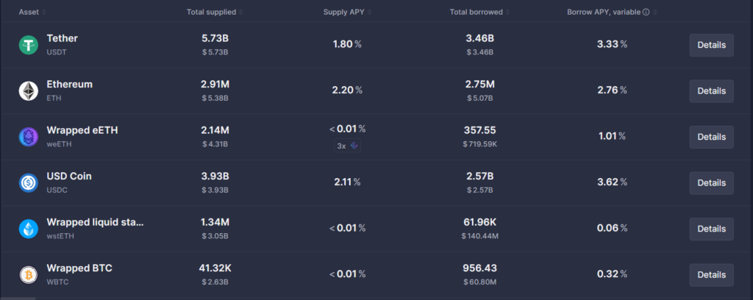Click the Ethereum coin logo
The width and height of the screenshot is (753, 300).
(29, 90)
